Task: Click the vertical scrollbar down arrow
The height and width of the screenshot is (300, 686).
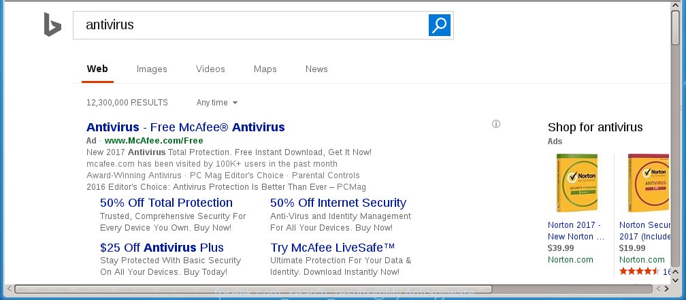Action: click(x=676, y=280)
